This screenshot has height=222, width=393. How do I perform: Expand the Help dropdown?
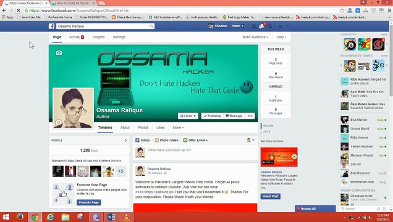point(281,37)
